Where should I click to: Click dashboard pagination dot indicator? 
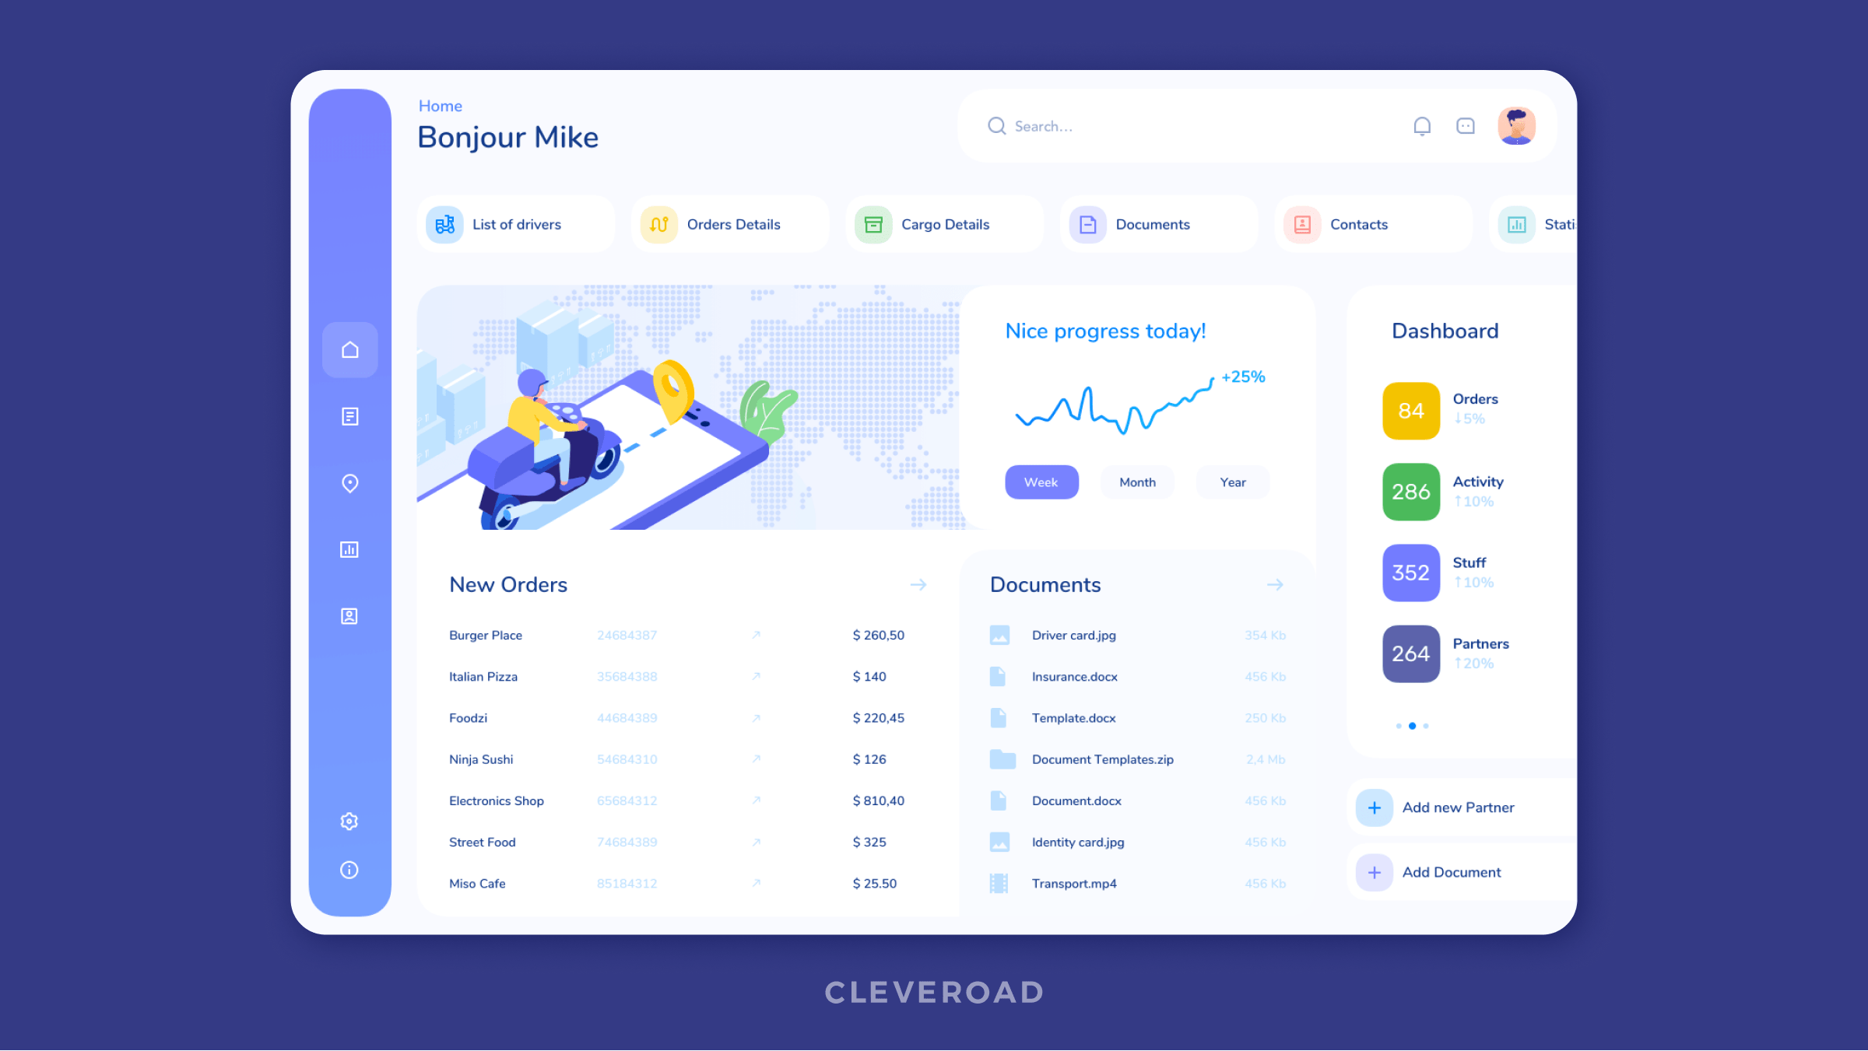coord(1413,726)
